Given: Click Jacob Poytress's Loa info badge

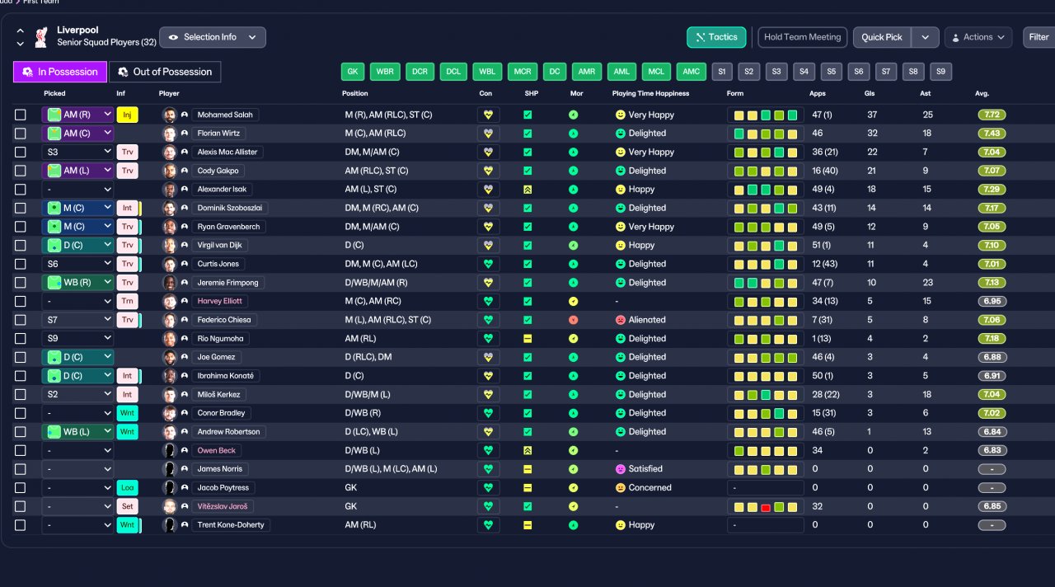Looking at the screenshot, I should (x=127, y=488).
